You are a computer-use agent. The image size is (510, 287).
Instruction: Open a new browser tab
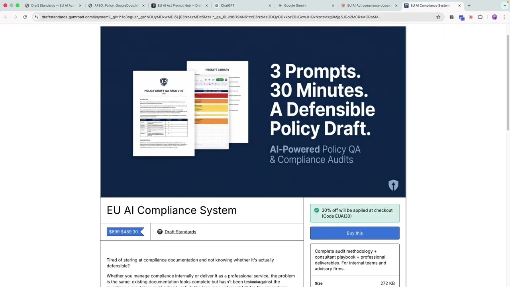469,6
